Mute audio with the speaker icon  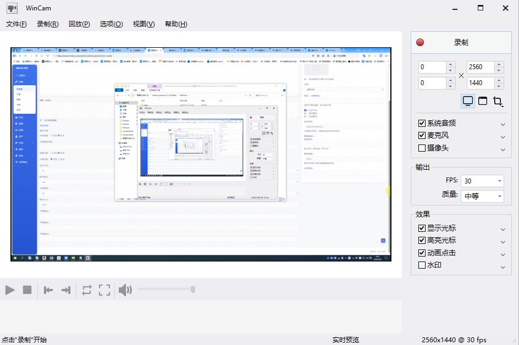click(125, 290)
